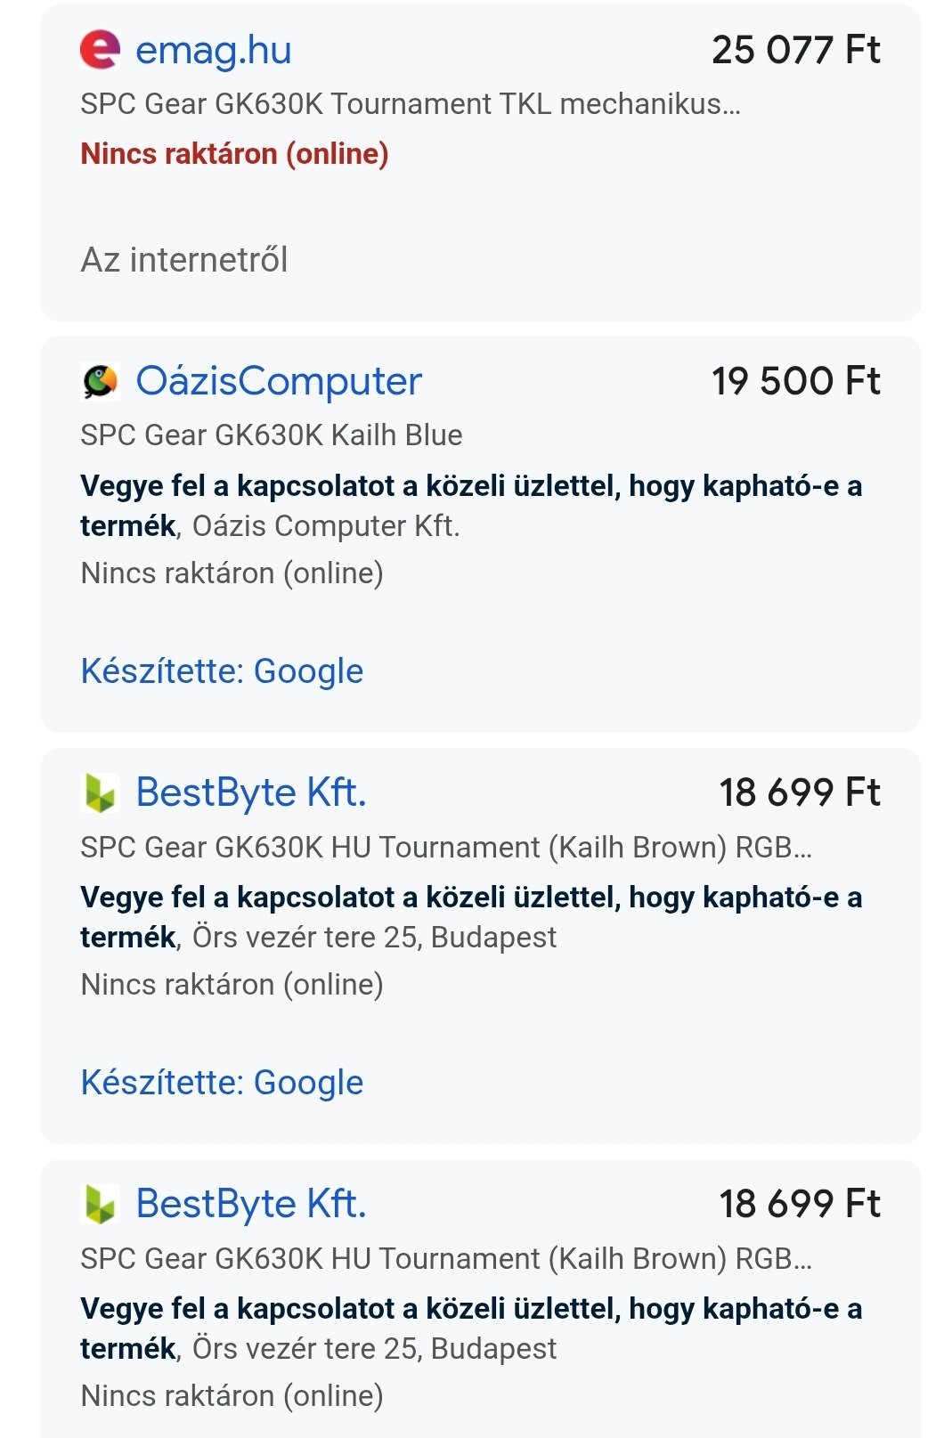
Task: Open the first BestByte Kft. store link
Action: [250, 792]
